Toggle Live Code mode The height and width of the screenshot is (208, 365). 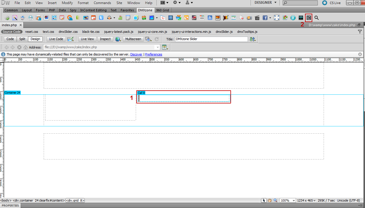click(x=56, y=39)
